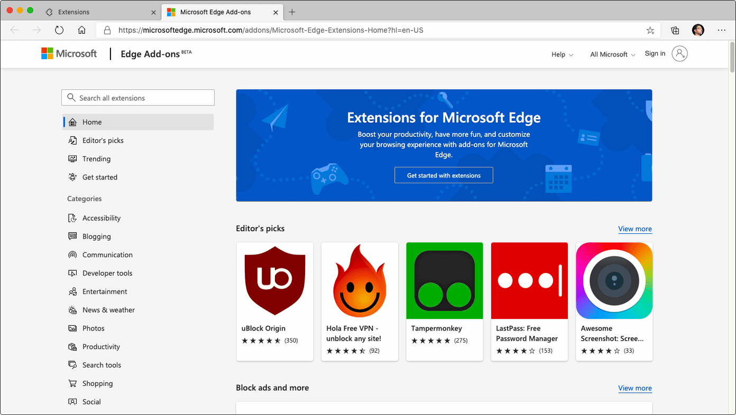Click the Tampermonkey title text
736x415 pixels.
[x=437, y=328]
